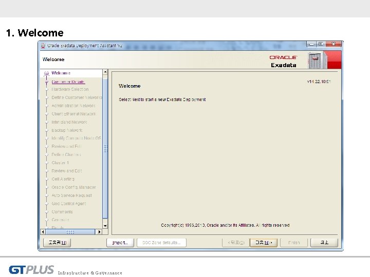
Task: Select the InfiniBand Network step
Action: [x=69, y=122]
